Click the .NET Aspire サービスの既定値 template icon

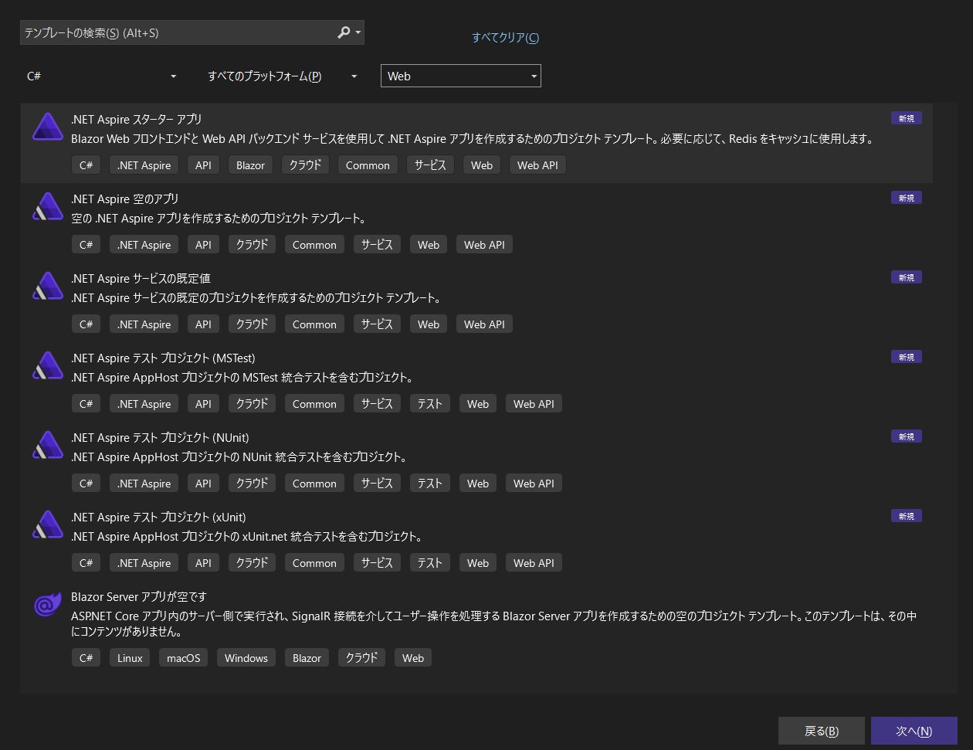[48, 286]
